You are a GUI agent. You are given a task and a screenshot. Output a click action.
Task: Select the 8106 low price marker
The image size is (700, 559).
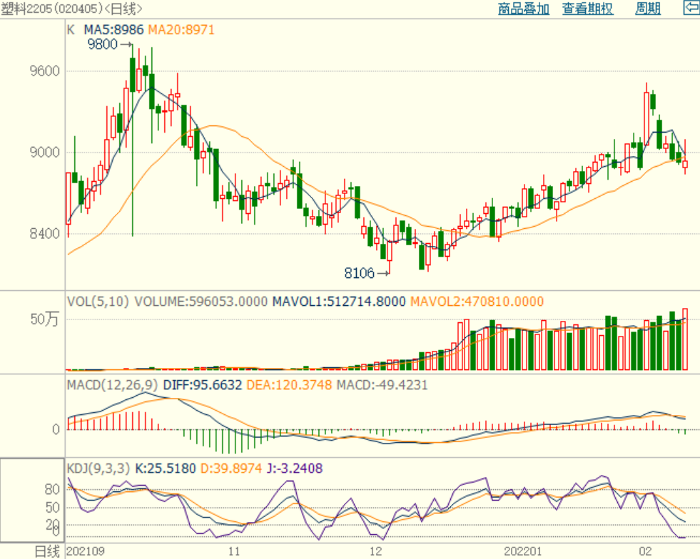(x=360, y=272)
